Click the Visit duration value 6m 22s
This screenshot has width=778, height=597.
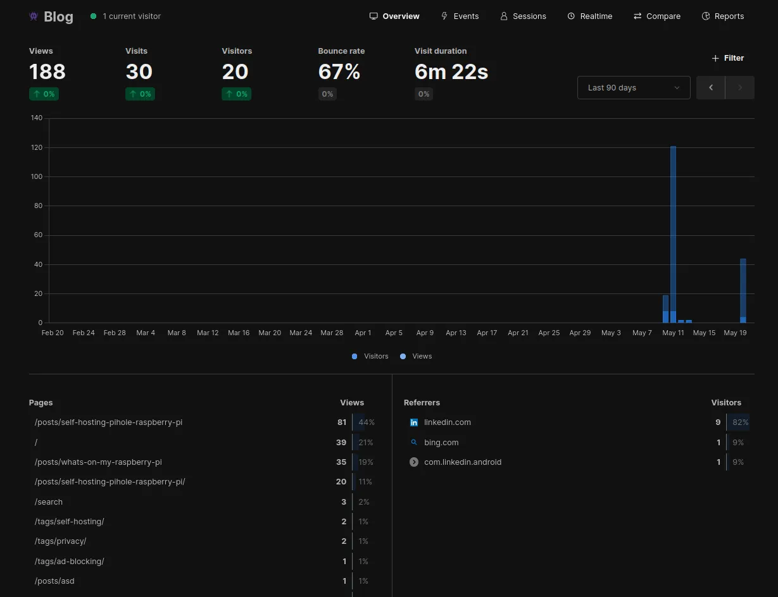coord(451,72)
